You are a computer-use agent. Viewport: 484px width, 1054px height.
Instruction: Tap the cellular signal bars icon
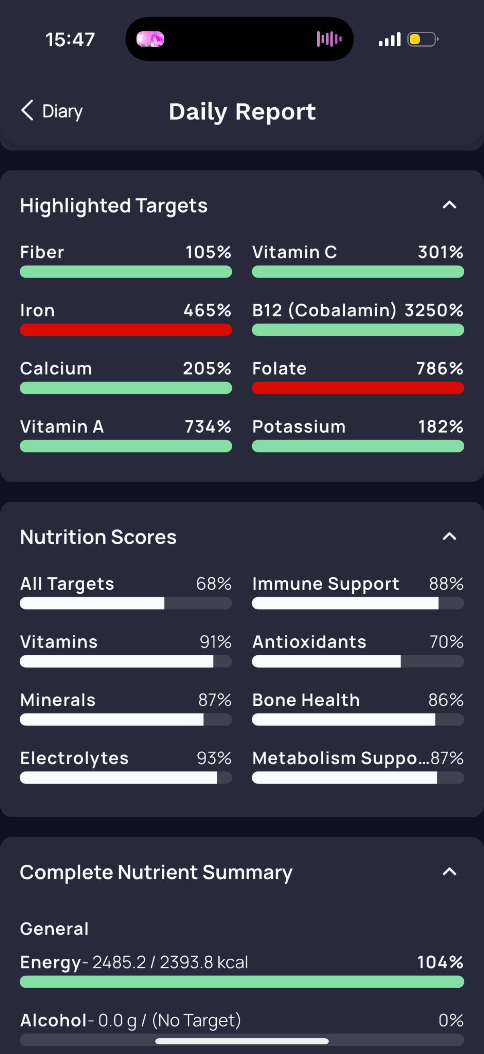[x=390, y=39]
